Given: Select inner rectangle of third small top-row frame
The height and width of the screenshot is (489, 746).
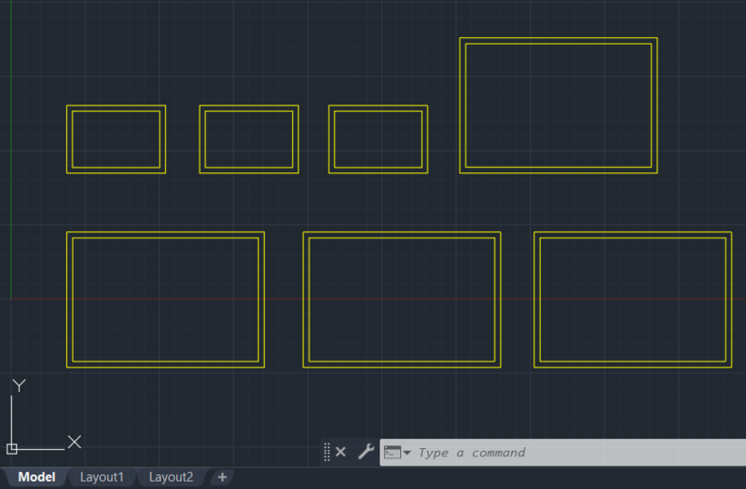Looking at the screenshot, I should coord(379,112).
